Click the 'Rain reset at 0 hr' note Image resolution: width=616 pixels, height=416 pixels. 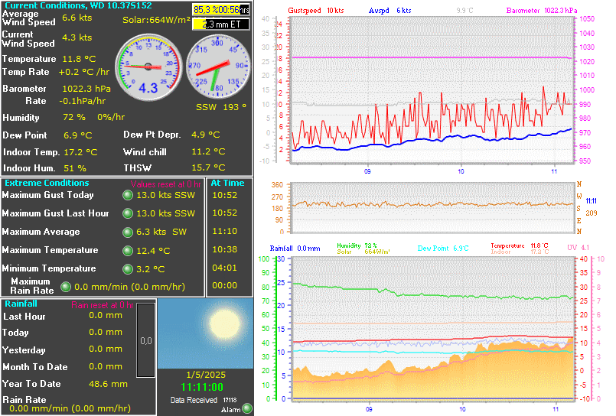[103, 305]
